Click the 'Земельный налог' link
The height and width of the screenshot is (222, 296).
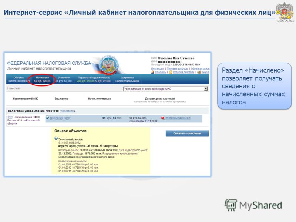click(x=60, y=118)
